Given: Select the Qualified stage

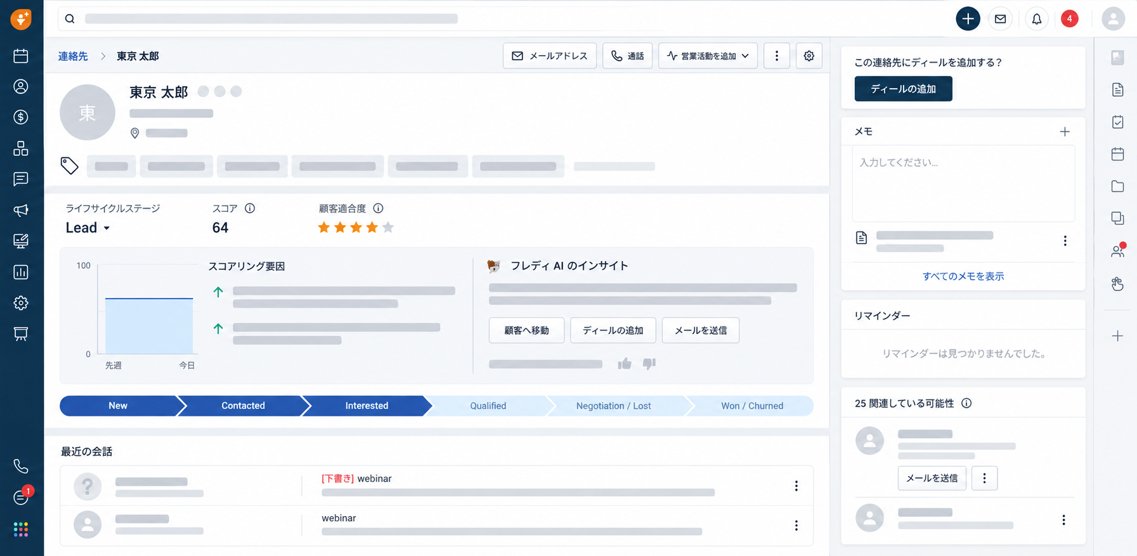Looking at the screenshot, I should tap(488, 406).
